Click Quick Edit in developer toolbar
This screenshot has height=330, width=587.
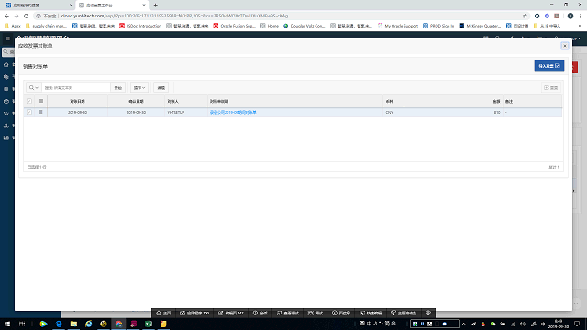tap(371, 313)
